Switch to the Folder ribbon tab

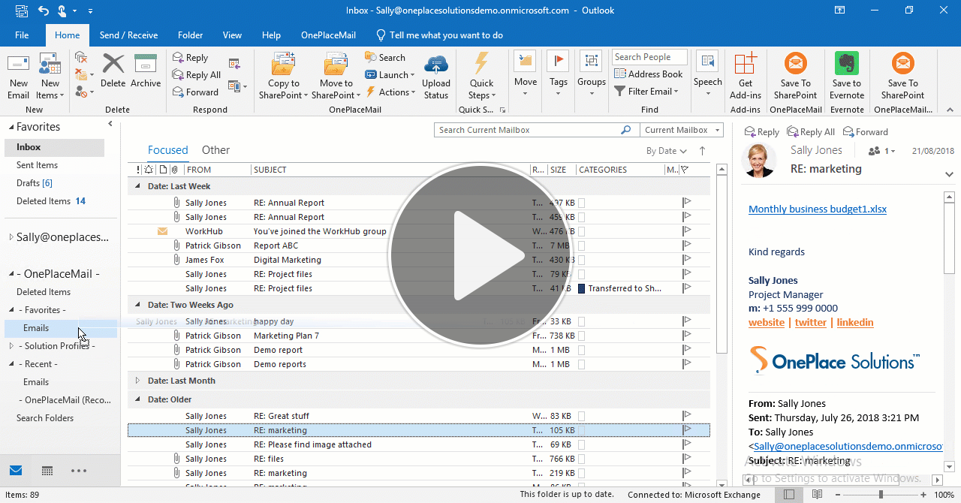[x=190, y=35]
